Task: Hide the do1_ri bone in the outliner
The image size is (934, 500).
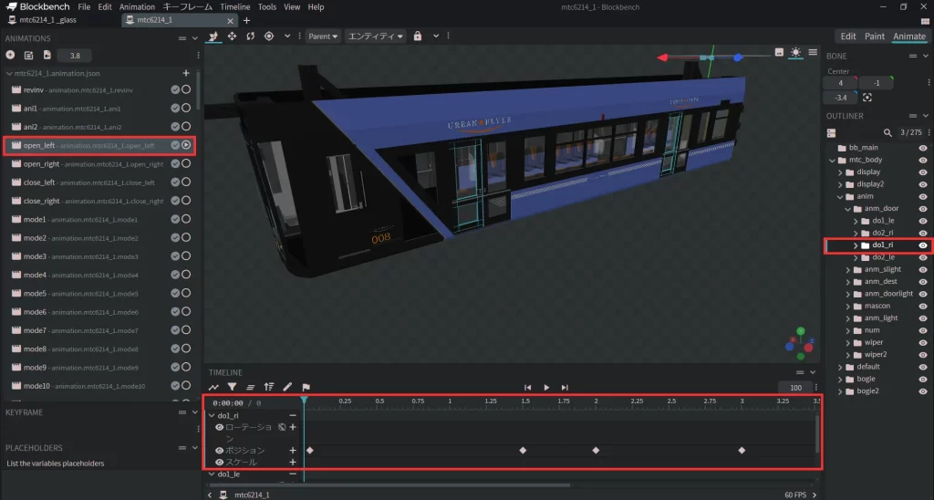Action: click(923, 245)
